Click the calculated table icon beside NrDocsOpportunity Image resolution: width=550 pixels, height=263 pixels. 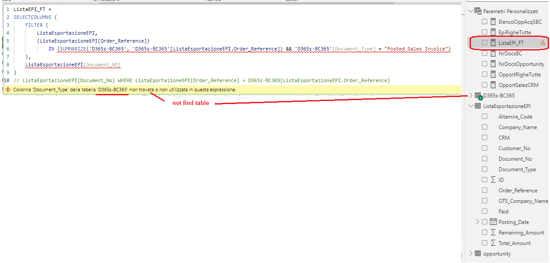point(493,64)
